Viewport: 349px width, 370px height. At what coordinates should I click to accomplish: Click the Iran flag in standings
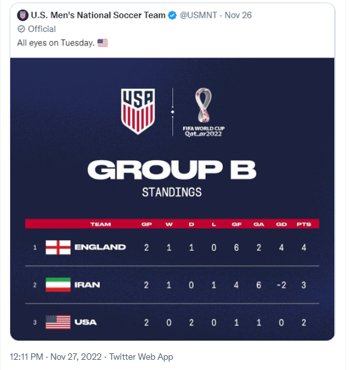click(x=58, y=285)
